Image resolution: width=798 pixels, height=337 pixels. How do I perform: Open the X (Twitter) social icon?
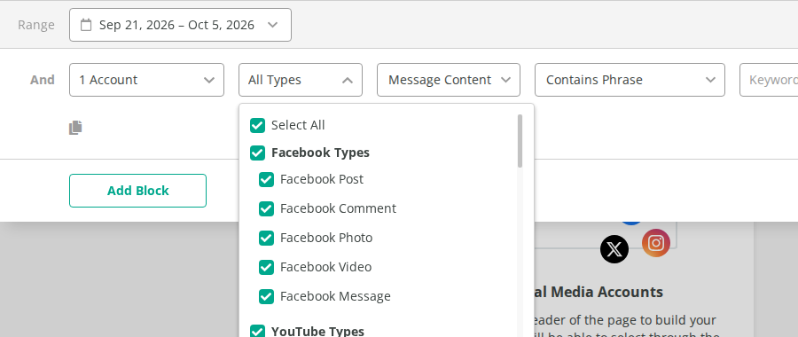(x=614, y=249)
